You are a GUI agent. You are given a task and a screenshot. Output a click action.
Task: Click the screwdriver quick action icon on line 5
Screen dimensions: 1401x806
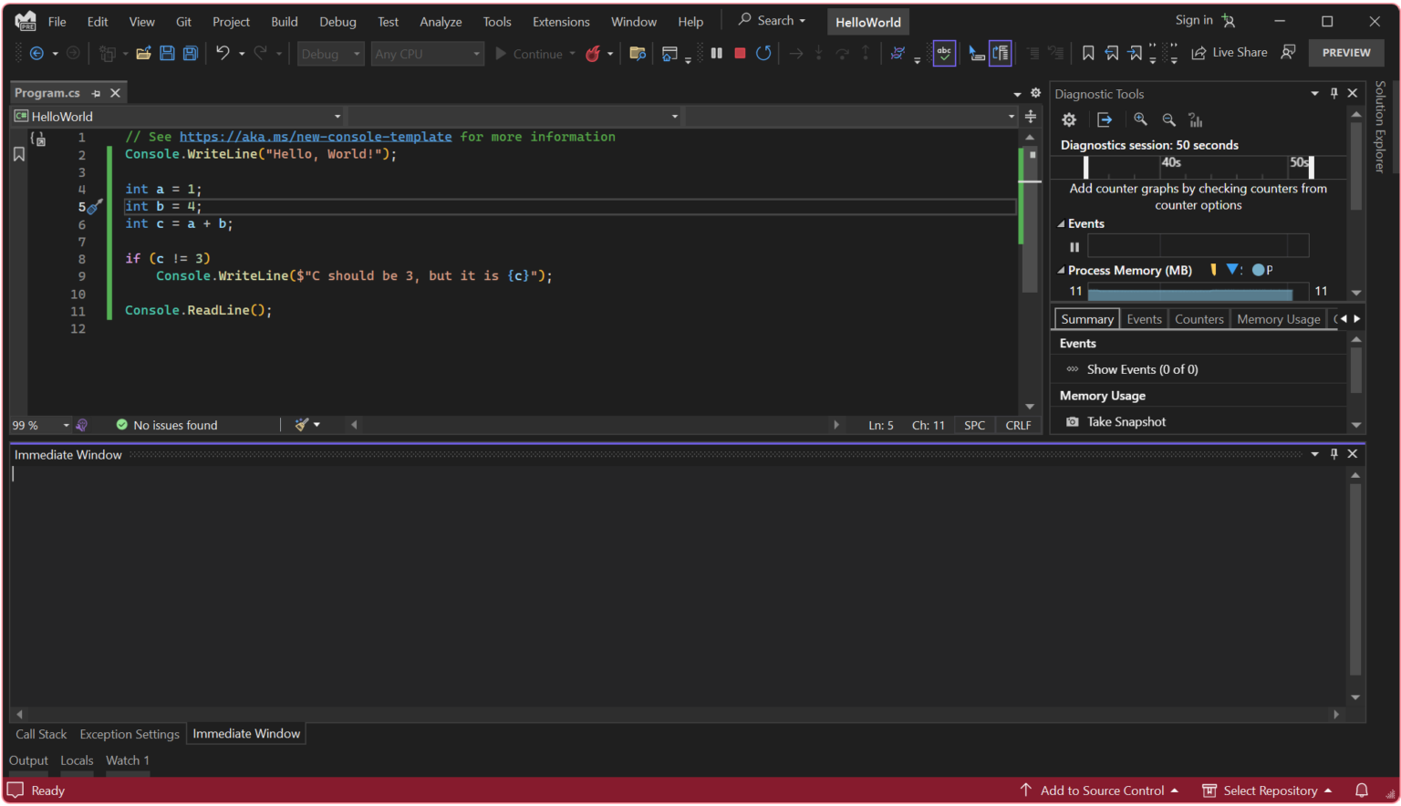point(95,207)
